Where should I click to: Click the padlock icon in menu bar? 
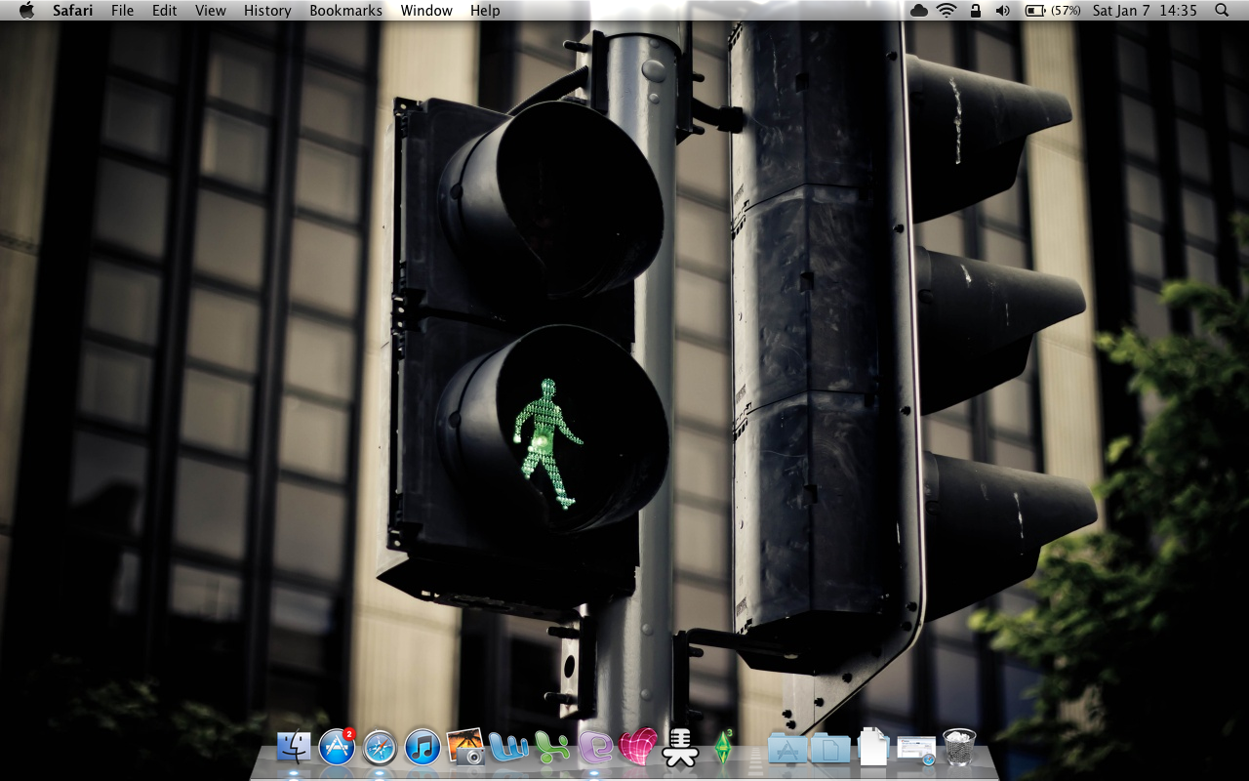[975, 11]
